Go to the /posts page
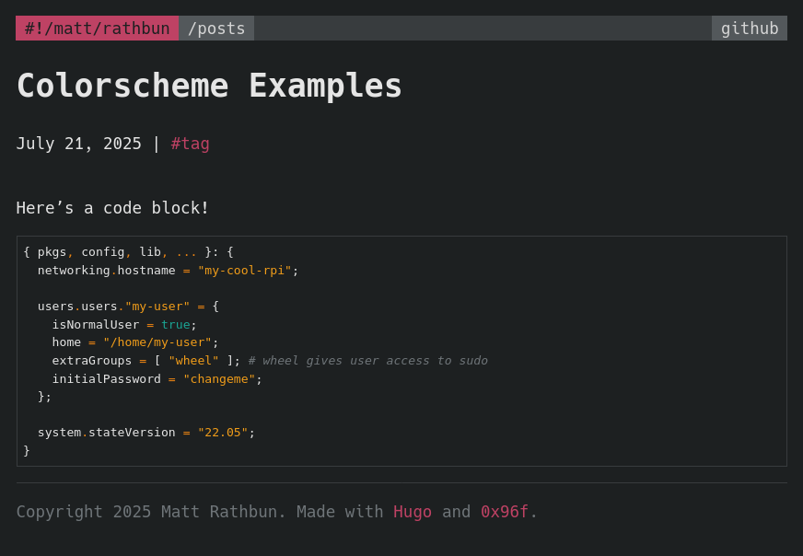 216,29
